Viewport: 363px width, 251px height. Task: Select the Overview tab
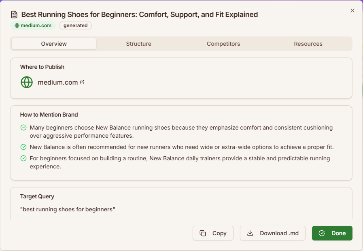pyautogui.click(x=54, y=44)
